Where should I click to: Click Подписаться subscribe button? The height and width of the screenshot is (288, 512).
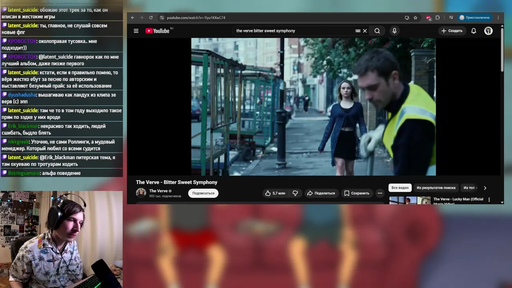(x=203, y=193)
